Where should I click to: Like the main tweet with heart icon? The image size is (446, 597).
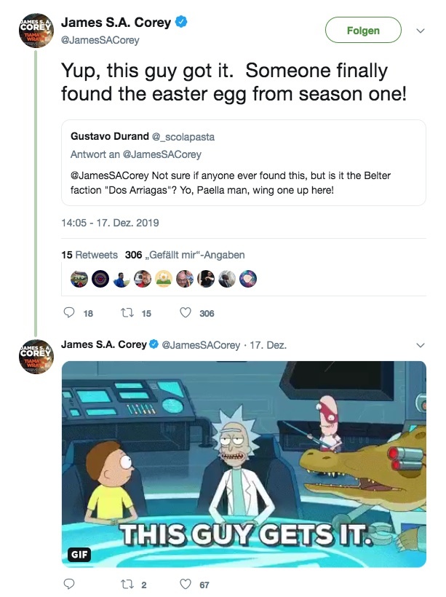pyautogui.click(x=186, y=313)
